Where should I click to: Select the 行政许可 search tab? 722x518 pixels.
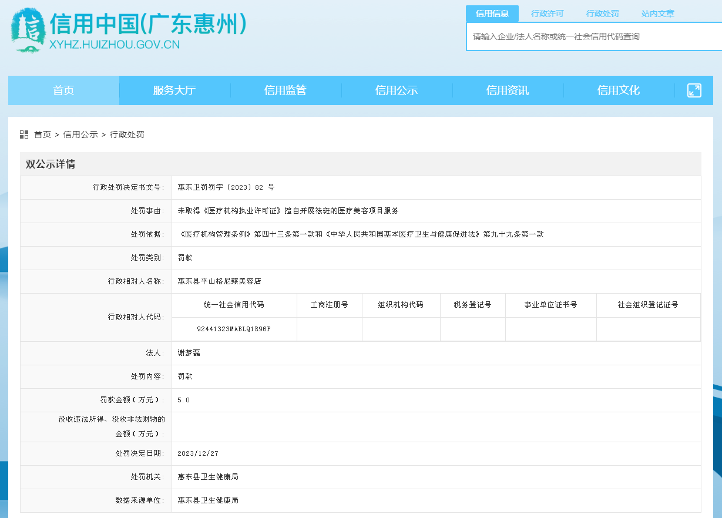(x=547, y=14)
